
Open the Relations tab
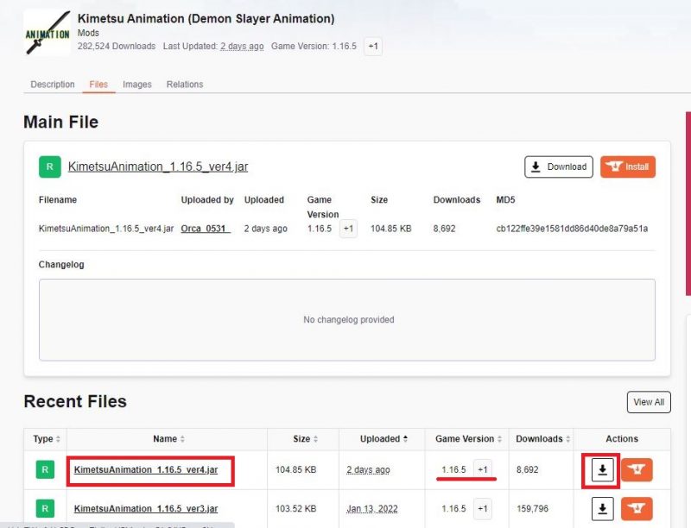tap(185, 85)
